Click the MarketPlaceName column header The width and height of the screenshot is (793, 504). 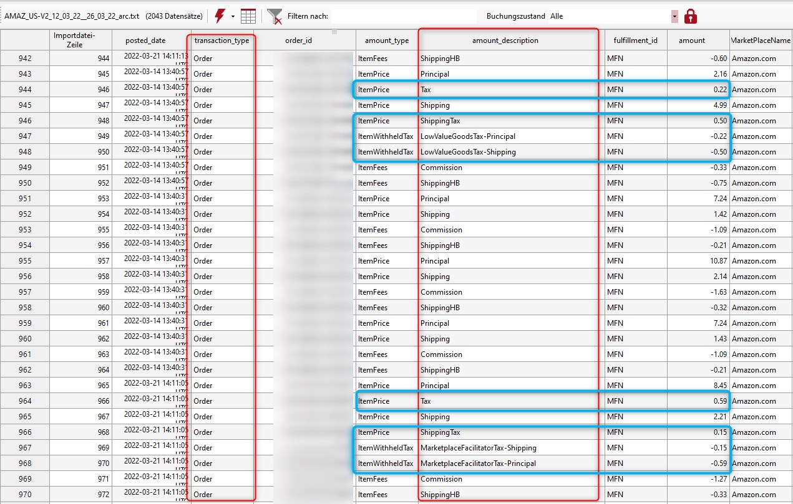click(761, 39)
